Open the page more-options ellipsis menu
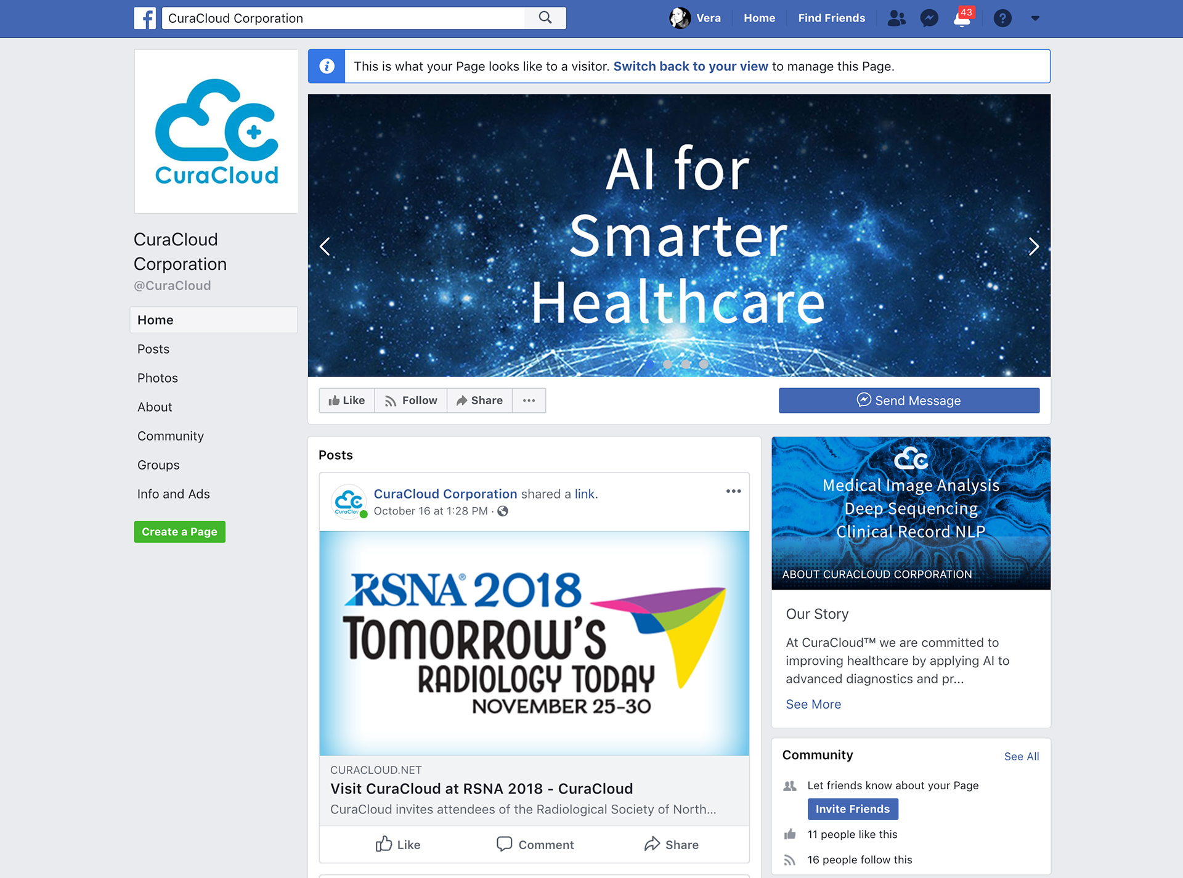Viewport: 1183px width, 878px height. [529, 400]
